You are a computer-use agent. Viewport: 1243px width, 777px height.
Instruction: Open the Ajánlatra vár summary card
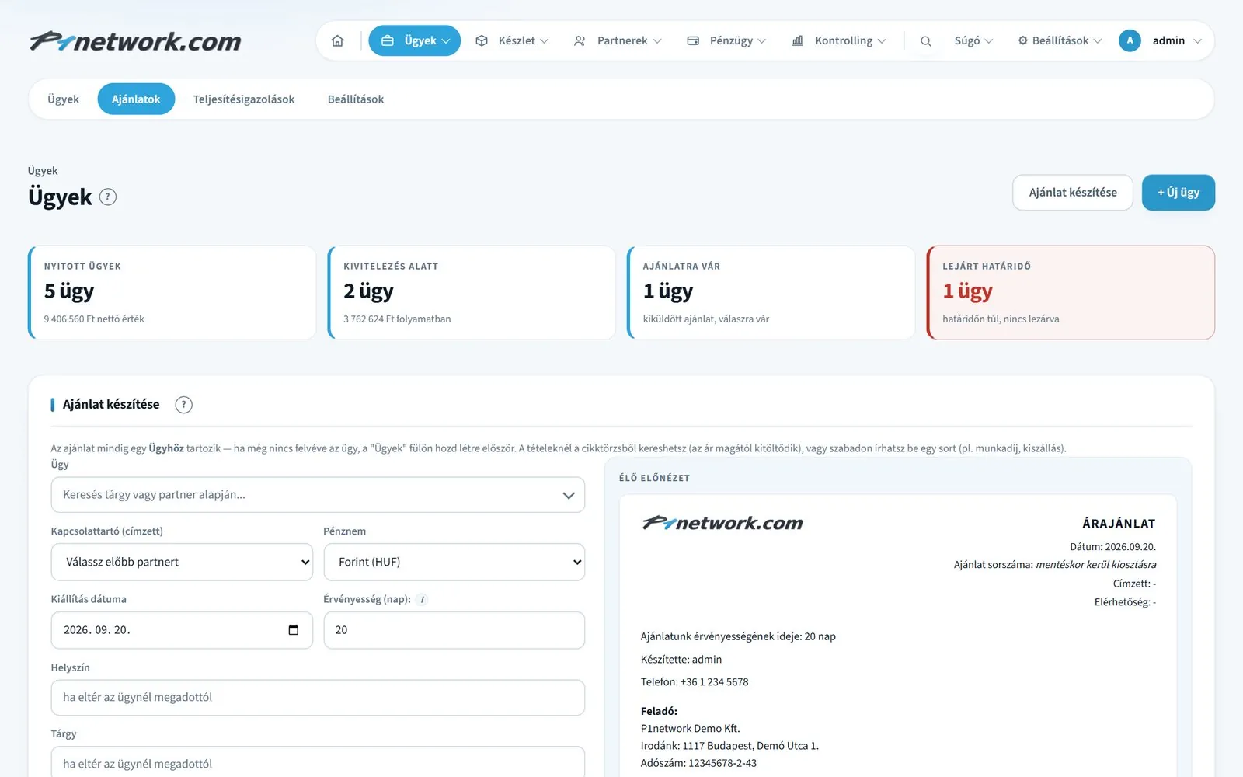pyautogui.click(x=771, y=293)
